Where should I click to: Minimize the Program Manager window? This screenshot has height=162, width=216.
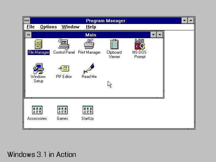184,21
